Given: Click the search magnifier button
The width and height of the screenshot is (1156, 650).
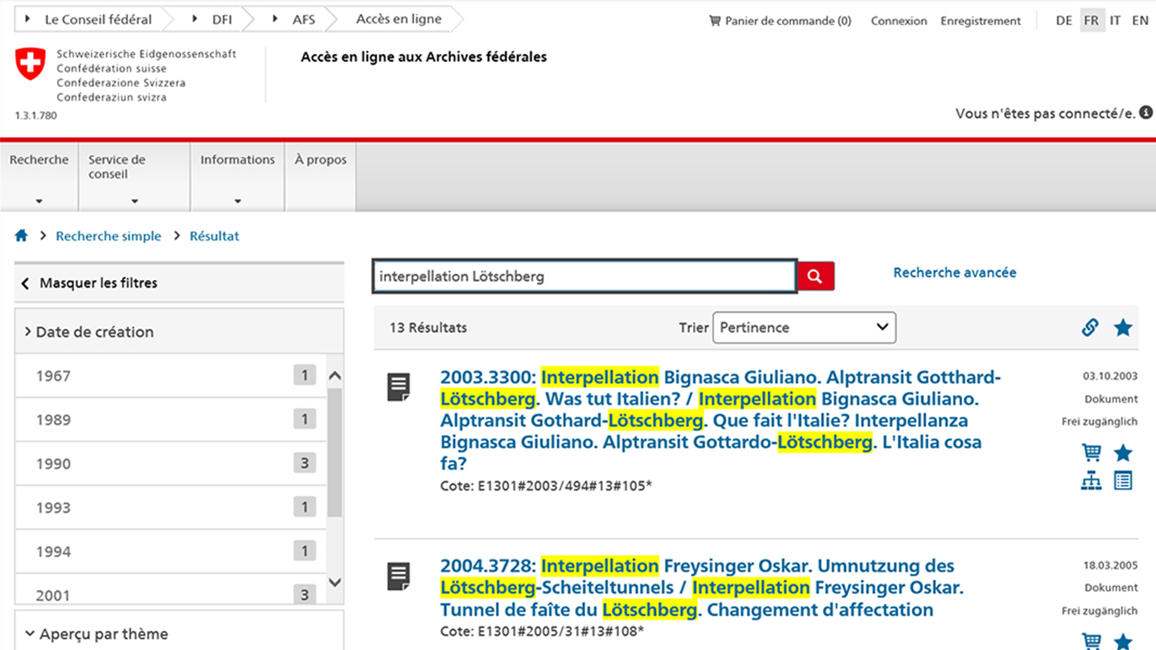Looking at the screenshot, I should pyautogui.click(x=815, y=276).
